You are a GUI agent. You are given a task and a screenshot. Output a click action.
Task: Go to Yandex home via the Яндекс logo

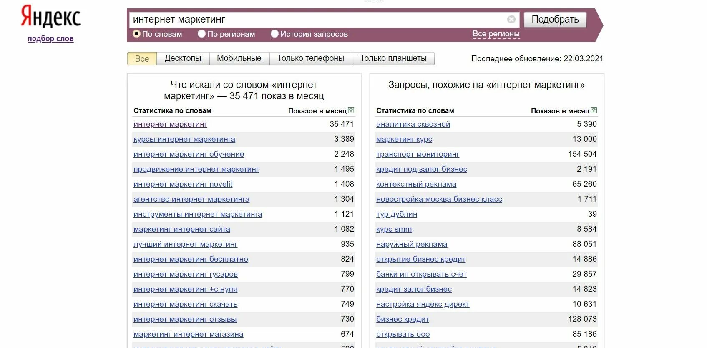(50, 17)
